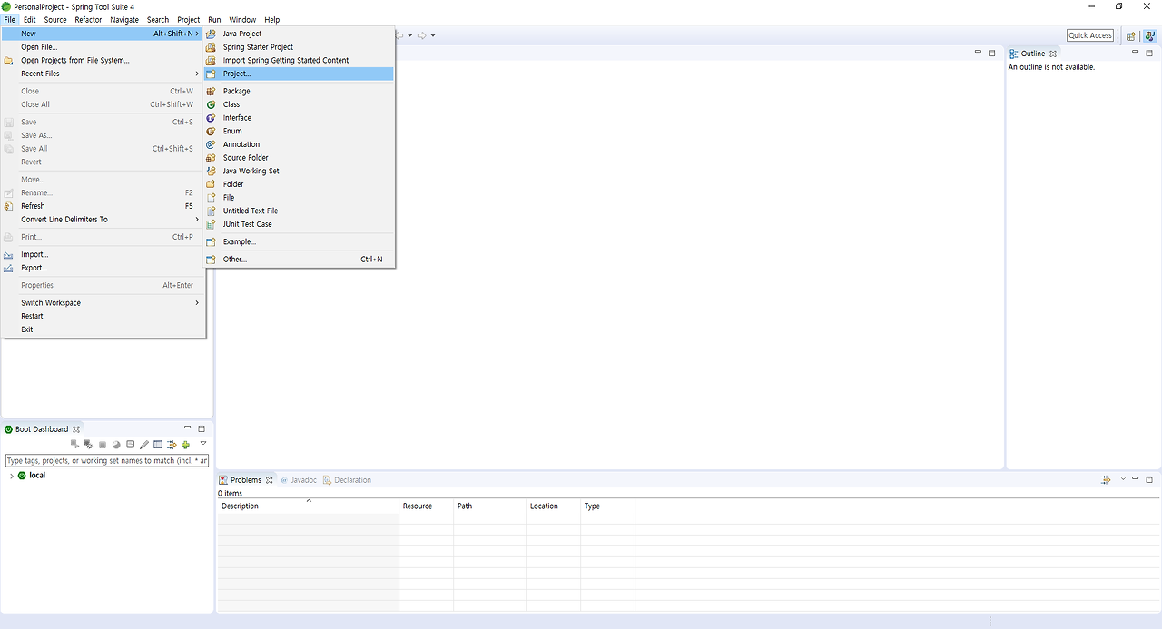Select Import Spring Getting Started Content
The image size is (1162, 629).
click(x=300, y=60)
